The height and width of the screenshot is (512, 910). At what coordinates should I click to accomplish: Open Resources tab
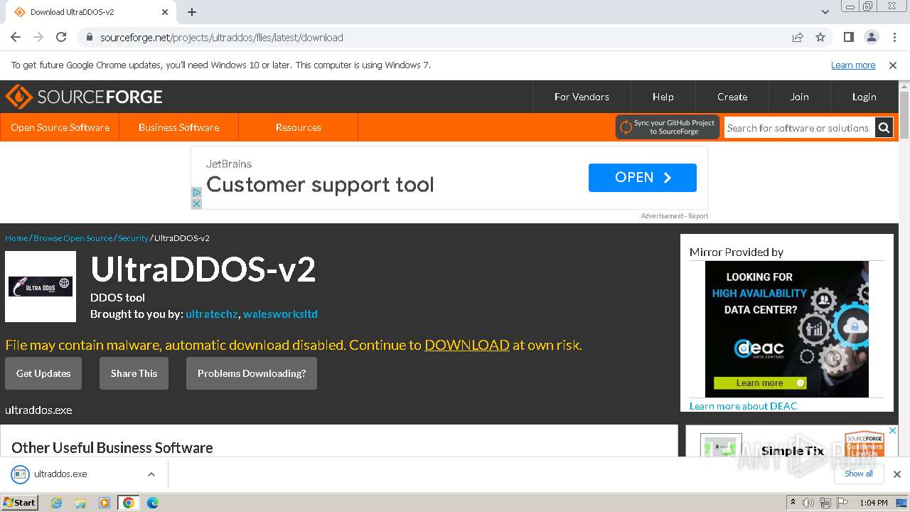pos(298,127)
